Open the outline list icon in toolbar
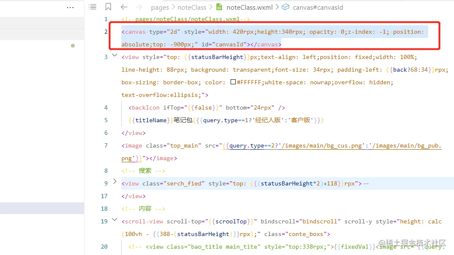 click(x=92, y=7)
